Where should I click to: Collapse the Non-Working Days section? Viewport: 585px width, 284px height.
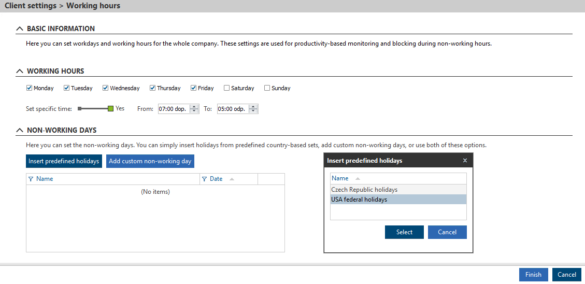[x=20, y=131]
